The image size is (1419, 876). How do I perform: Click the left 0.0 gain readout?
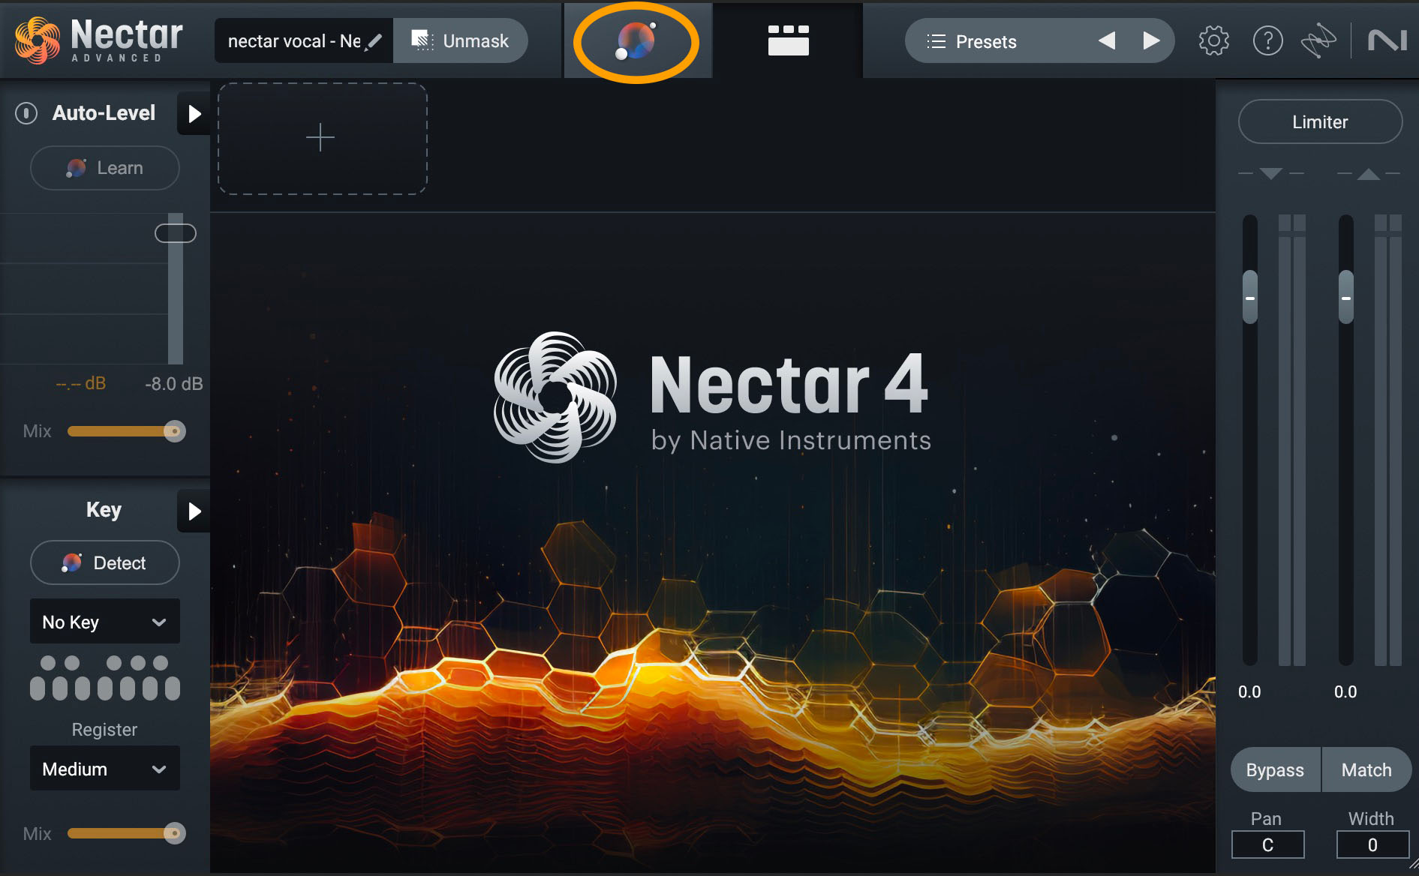1249,691
